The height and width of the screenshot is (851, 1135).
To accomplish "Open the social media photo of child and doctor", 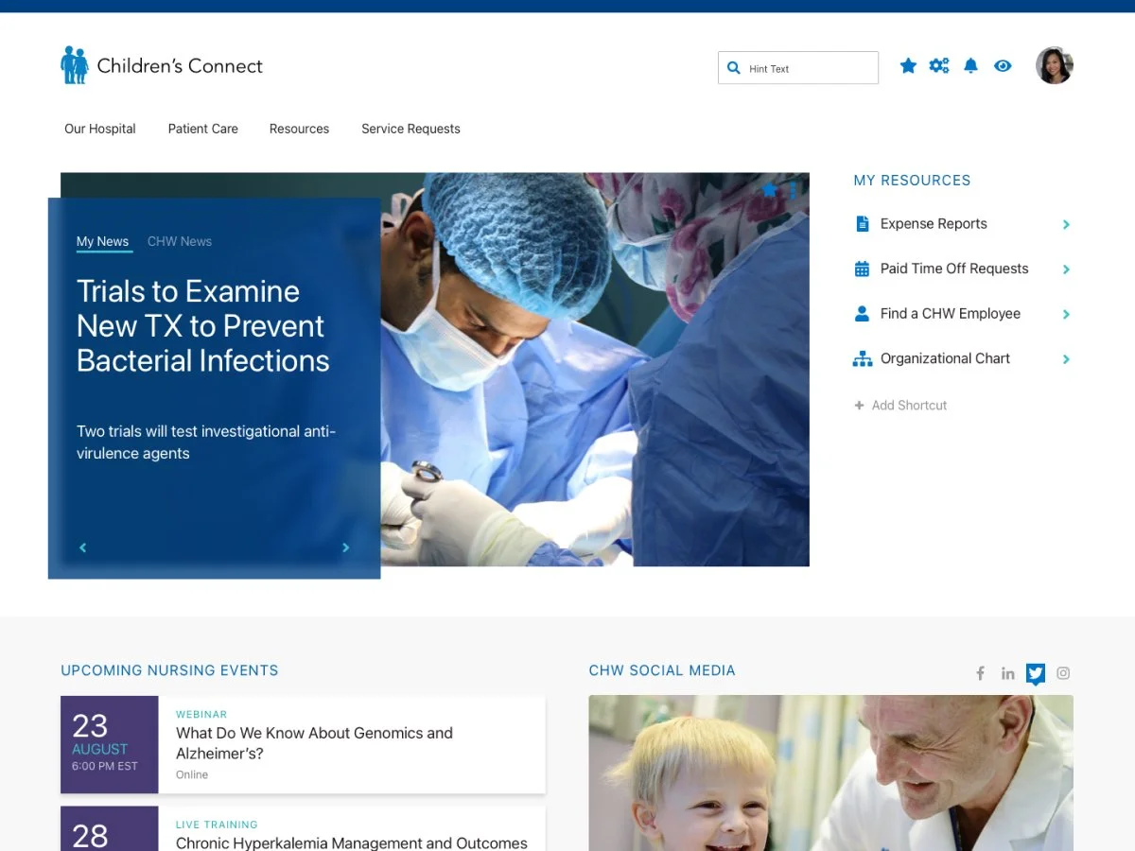I will pos(830,773).
